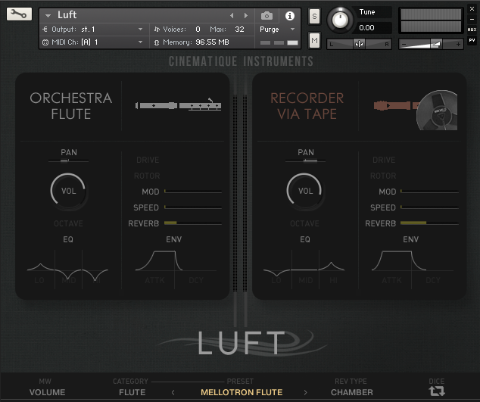Click the Tune knob
This screenshot has width=480, height=402.
[340, 20]
